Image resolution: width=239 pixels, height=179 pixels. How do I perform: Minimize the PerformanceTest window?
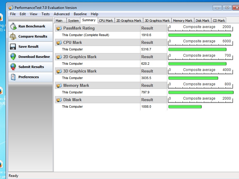tap(217, 8)
